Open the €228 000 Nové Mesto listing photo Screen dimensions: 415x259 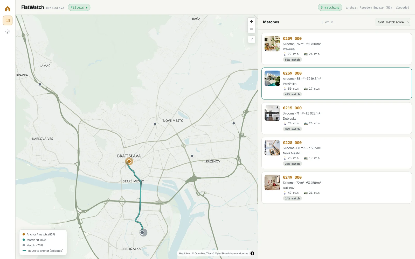tap(272, 148)
